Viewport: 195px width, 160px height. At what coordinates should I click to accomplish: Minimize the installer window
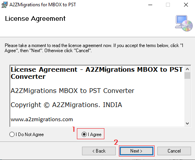pyautogui.click(x=150, y=5)
